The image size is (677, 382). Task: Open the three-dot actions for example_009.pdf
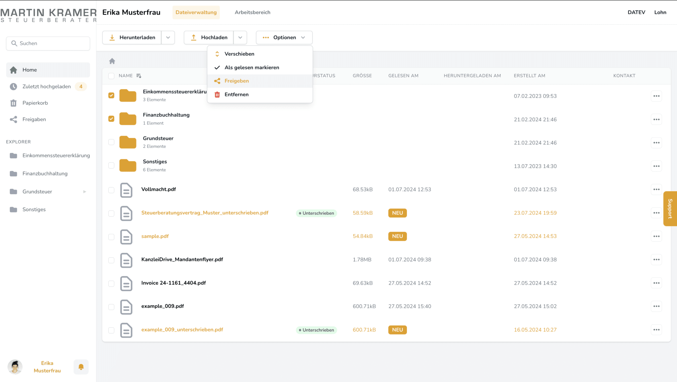[x=656, y=306]
